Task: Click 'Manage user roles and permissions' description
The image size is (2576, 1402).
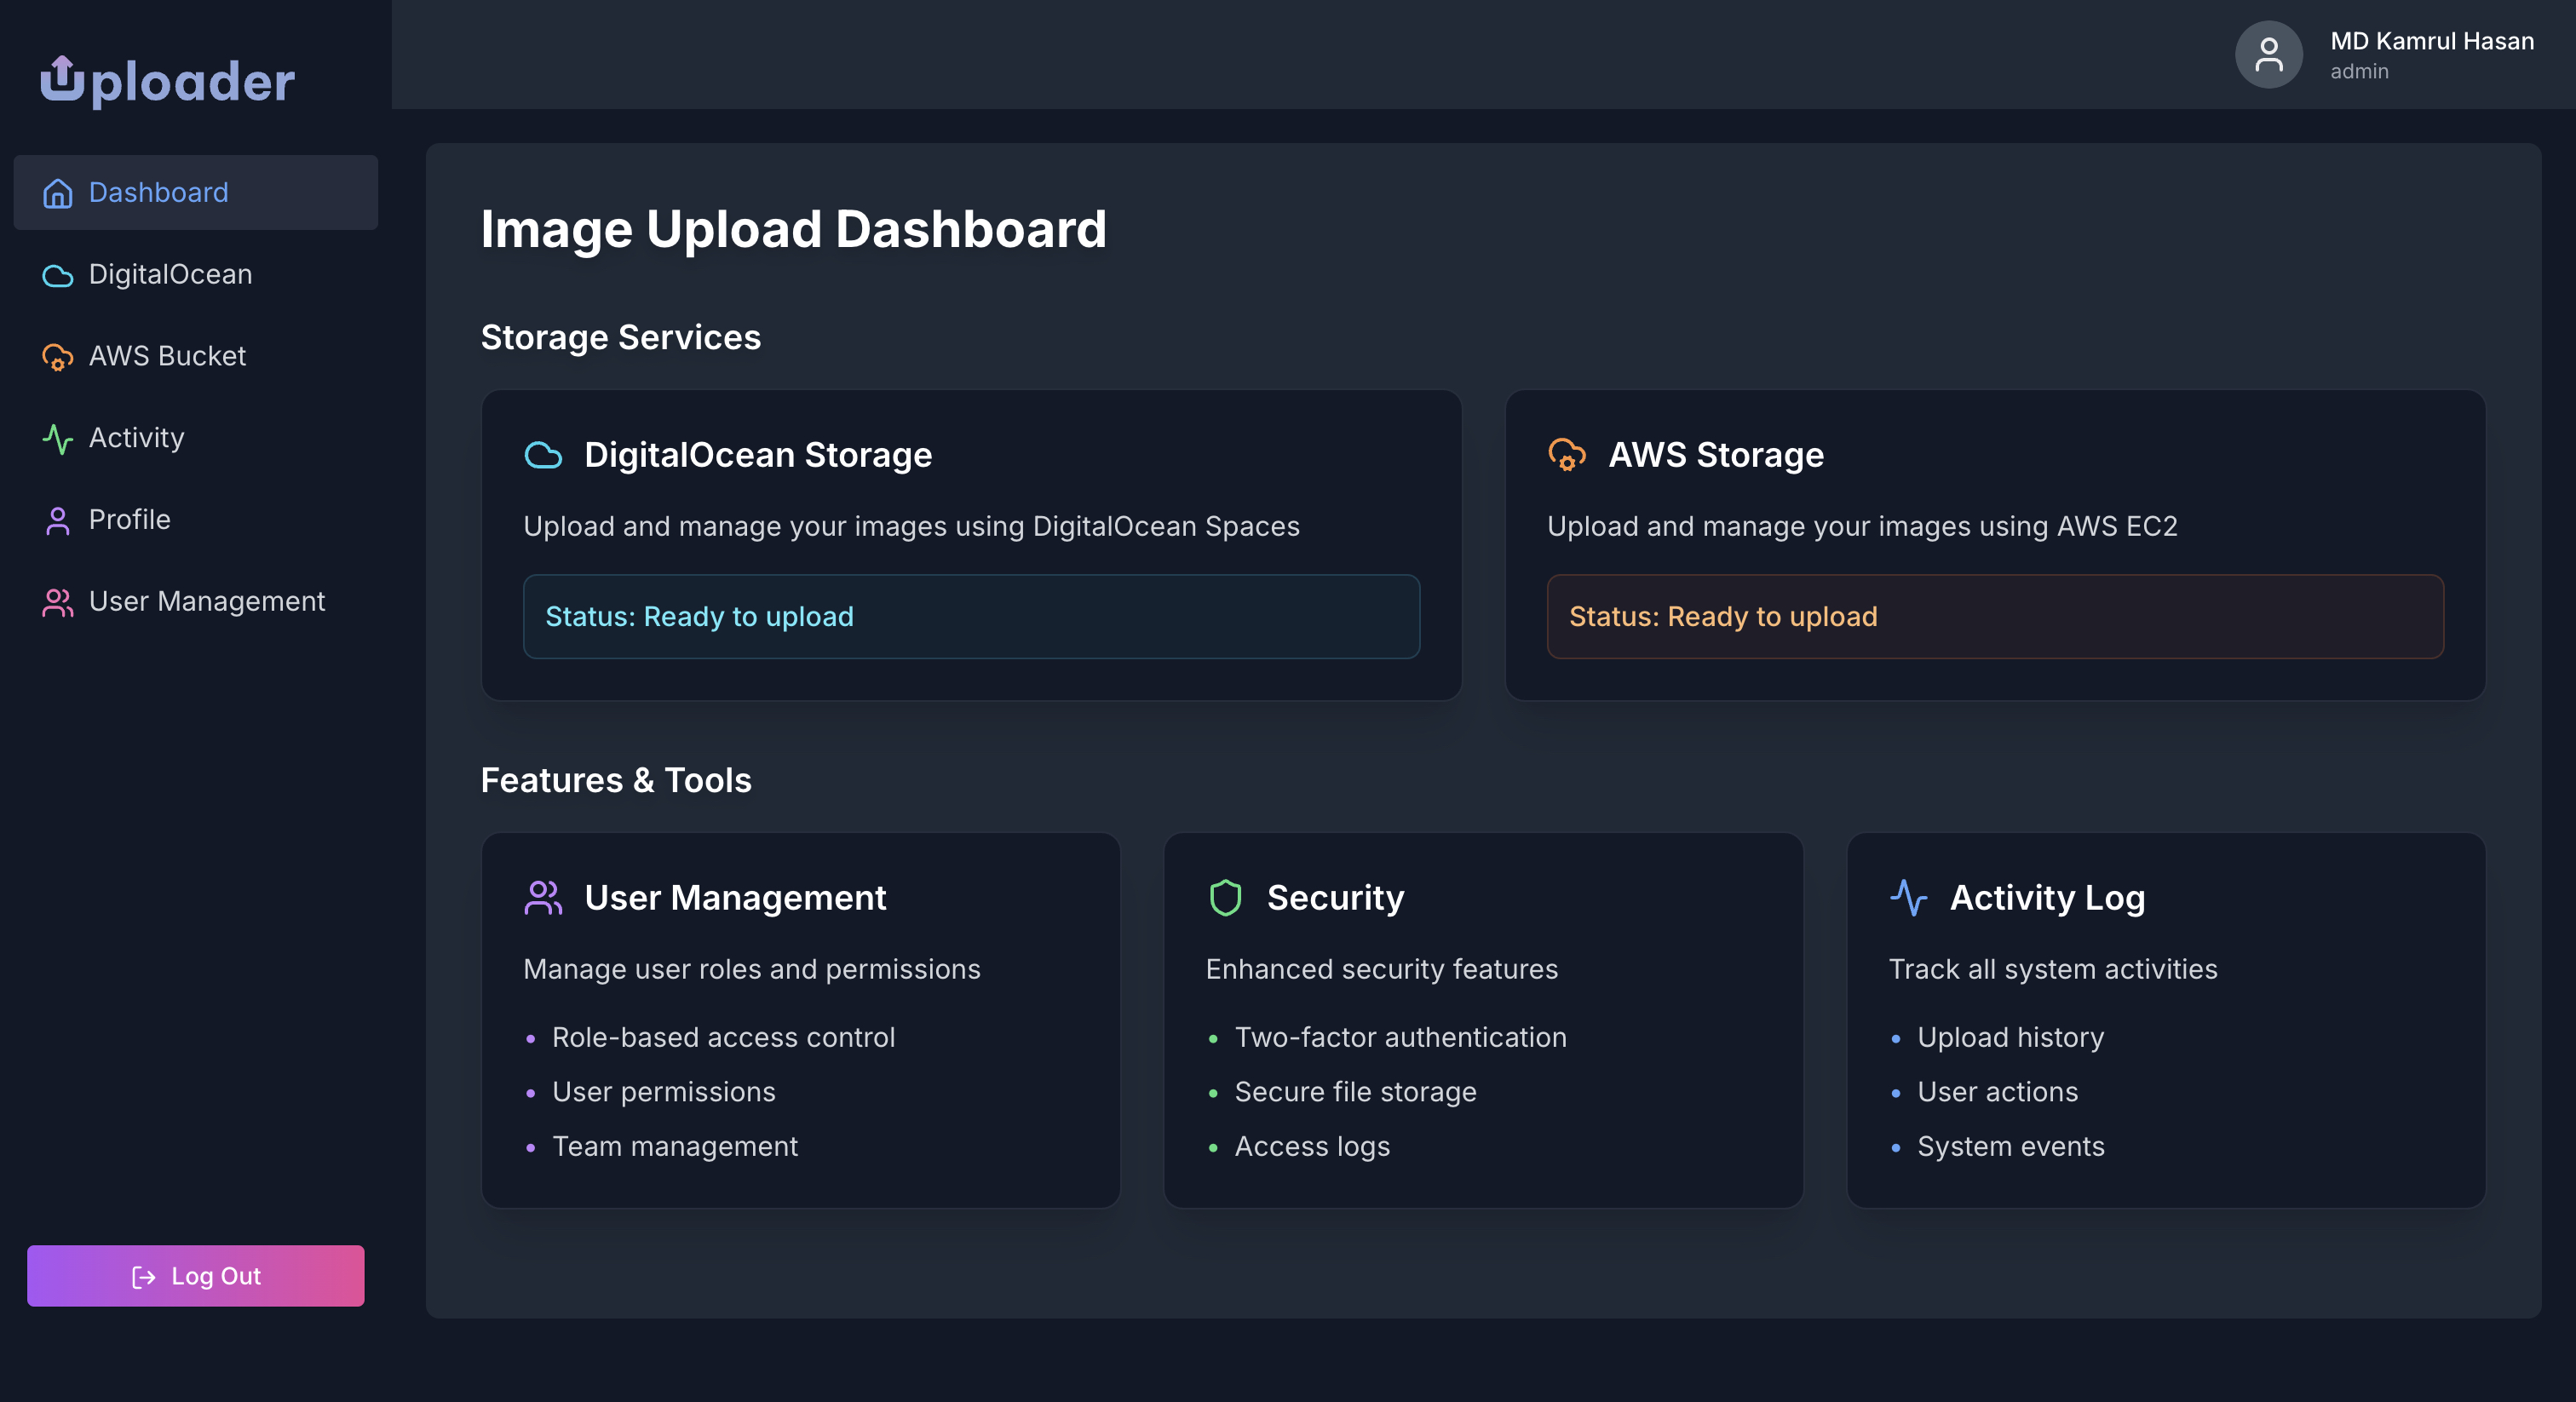Action: pos(751,970)
